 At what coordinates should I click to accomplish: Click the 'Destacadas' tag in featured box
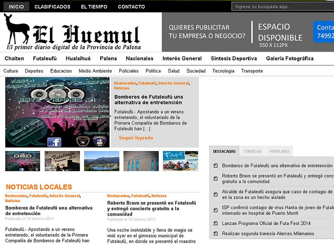(125, 83)
